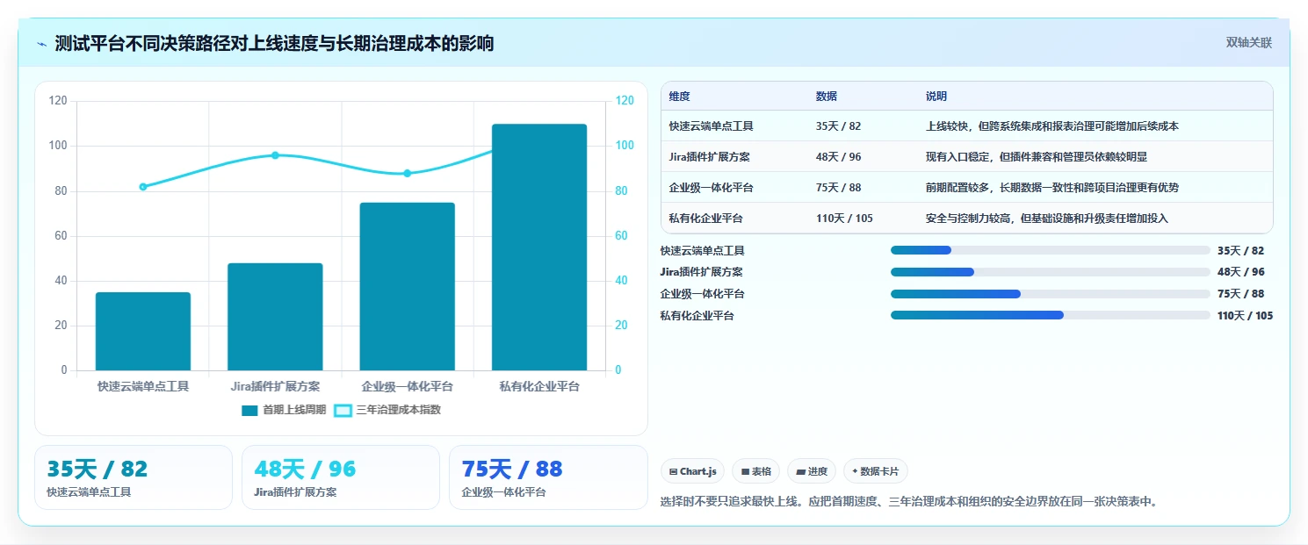Click the bar for 企业级一体化平台
The image size is (1308, 545).
(x=408, y=286)
